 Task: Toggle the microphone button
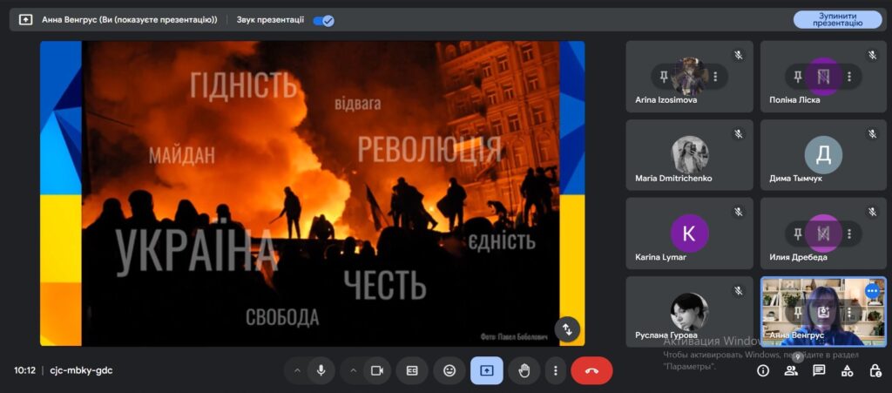[x=321, y=371]
